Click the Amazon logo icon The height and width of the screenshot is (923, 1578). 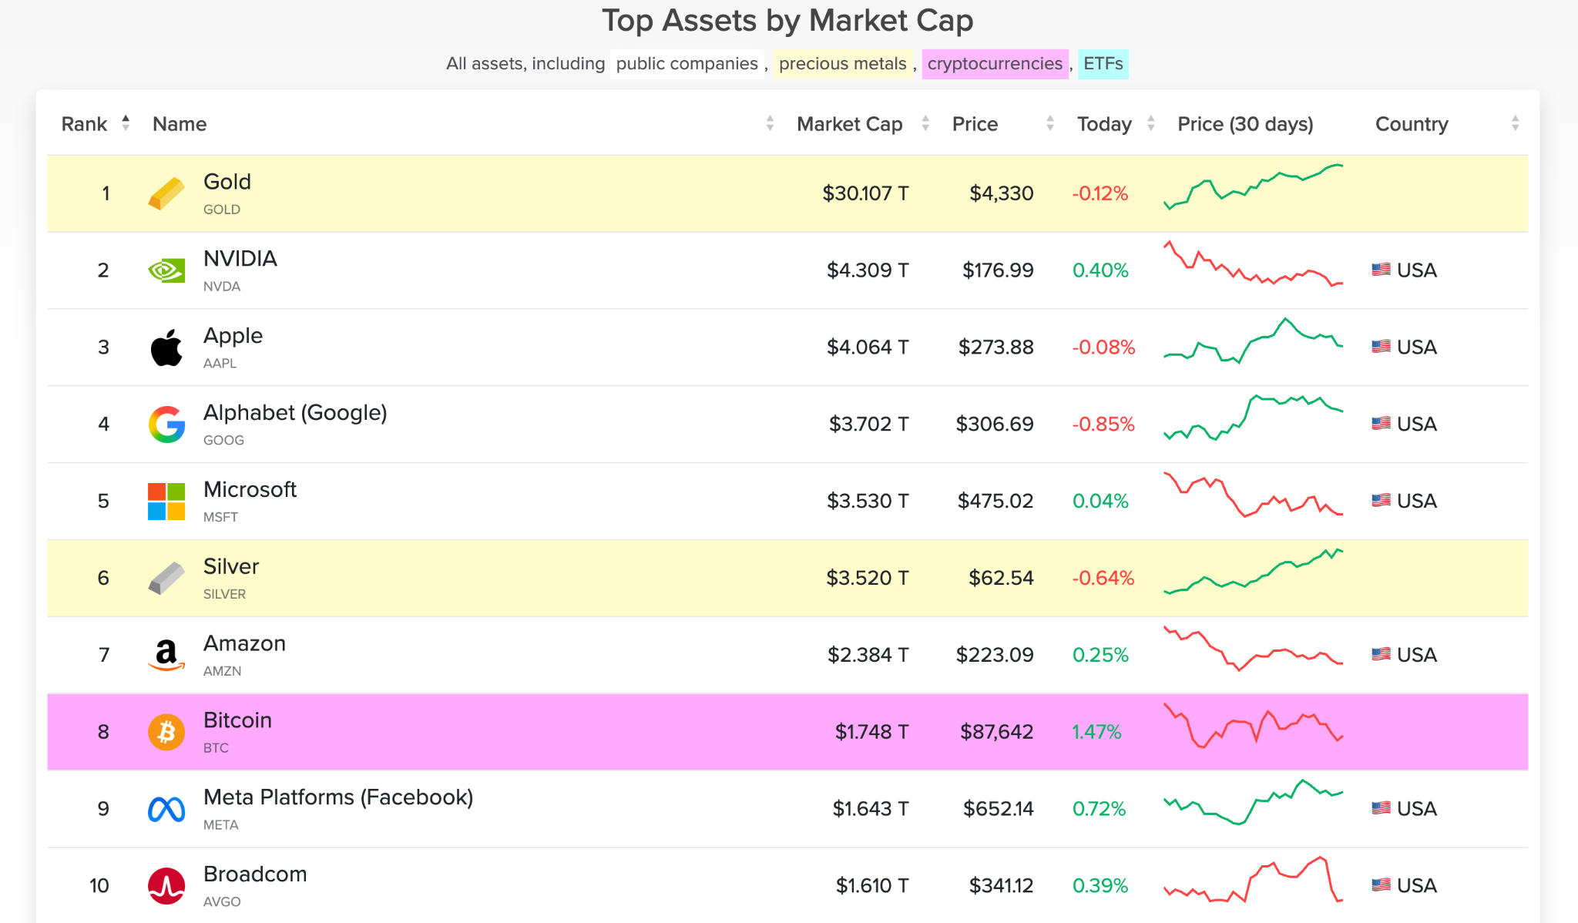(x=166, y=656)
